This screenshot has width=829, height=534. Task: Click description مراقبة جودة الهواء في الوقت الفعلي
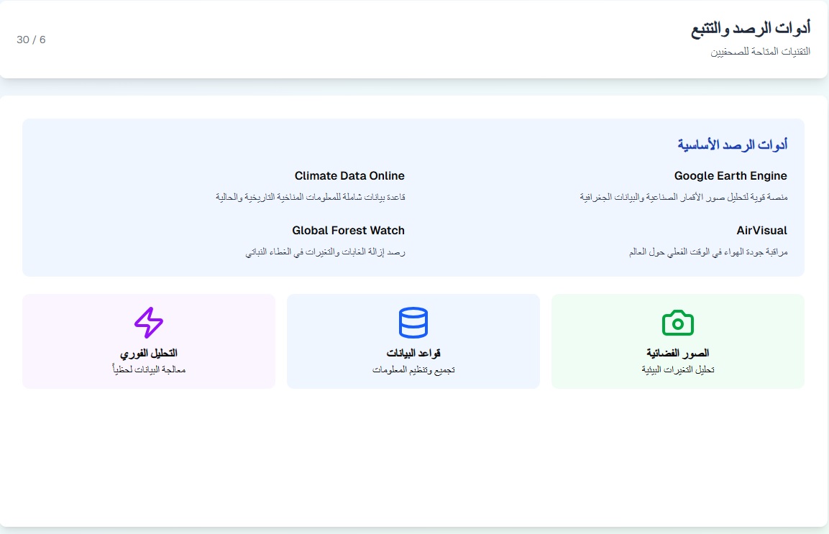coord(708,252)
